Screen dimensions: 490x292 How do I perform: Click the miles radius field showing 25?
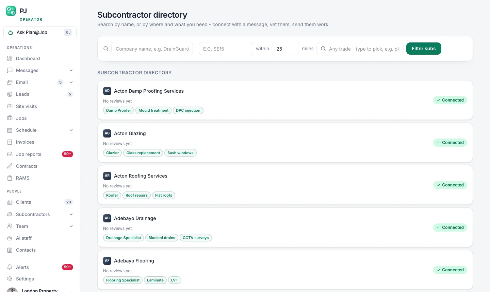(285, 49)
